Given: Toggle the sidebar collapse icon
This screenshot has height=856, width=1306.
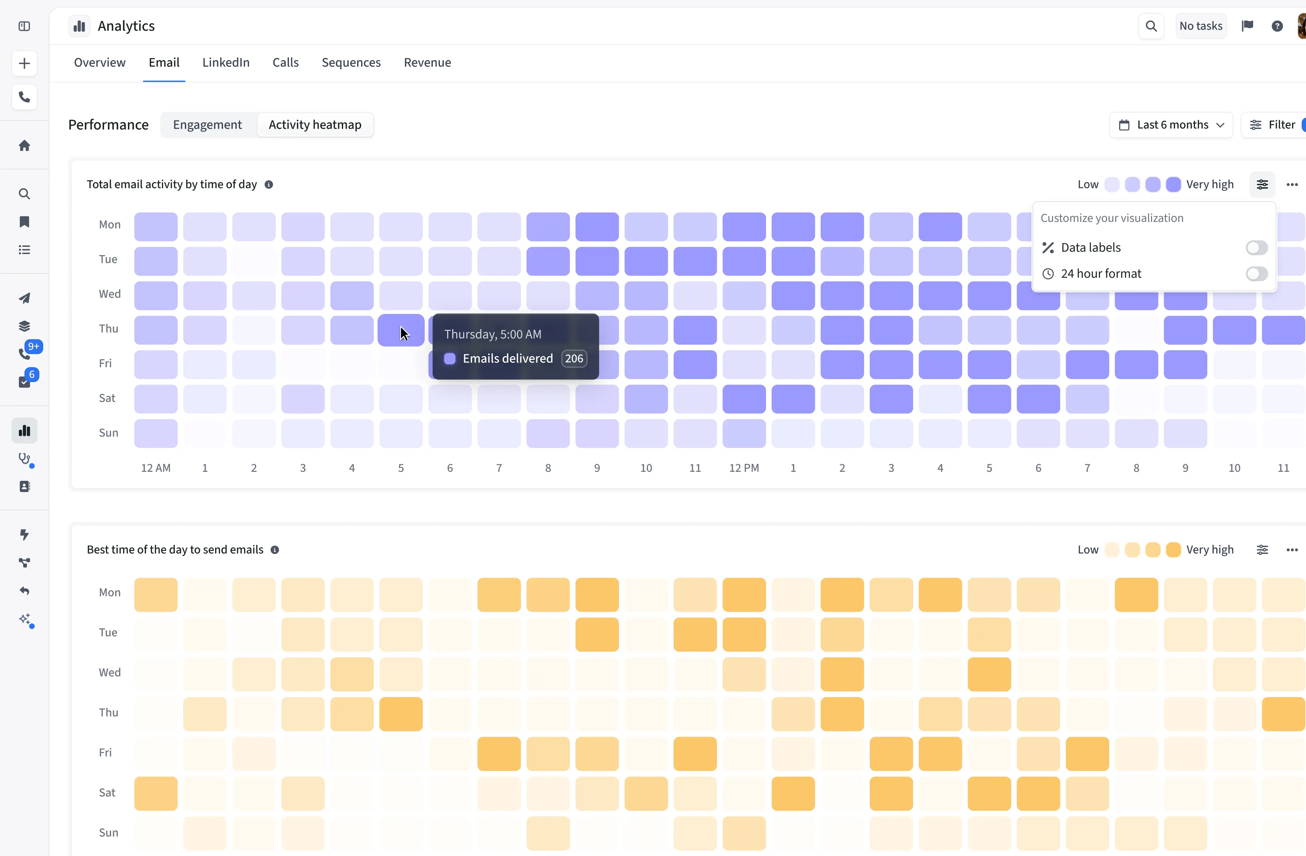Looking at the screenshot, I should [x=24, y=26].
